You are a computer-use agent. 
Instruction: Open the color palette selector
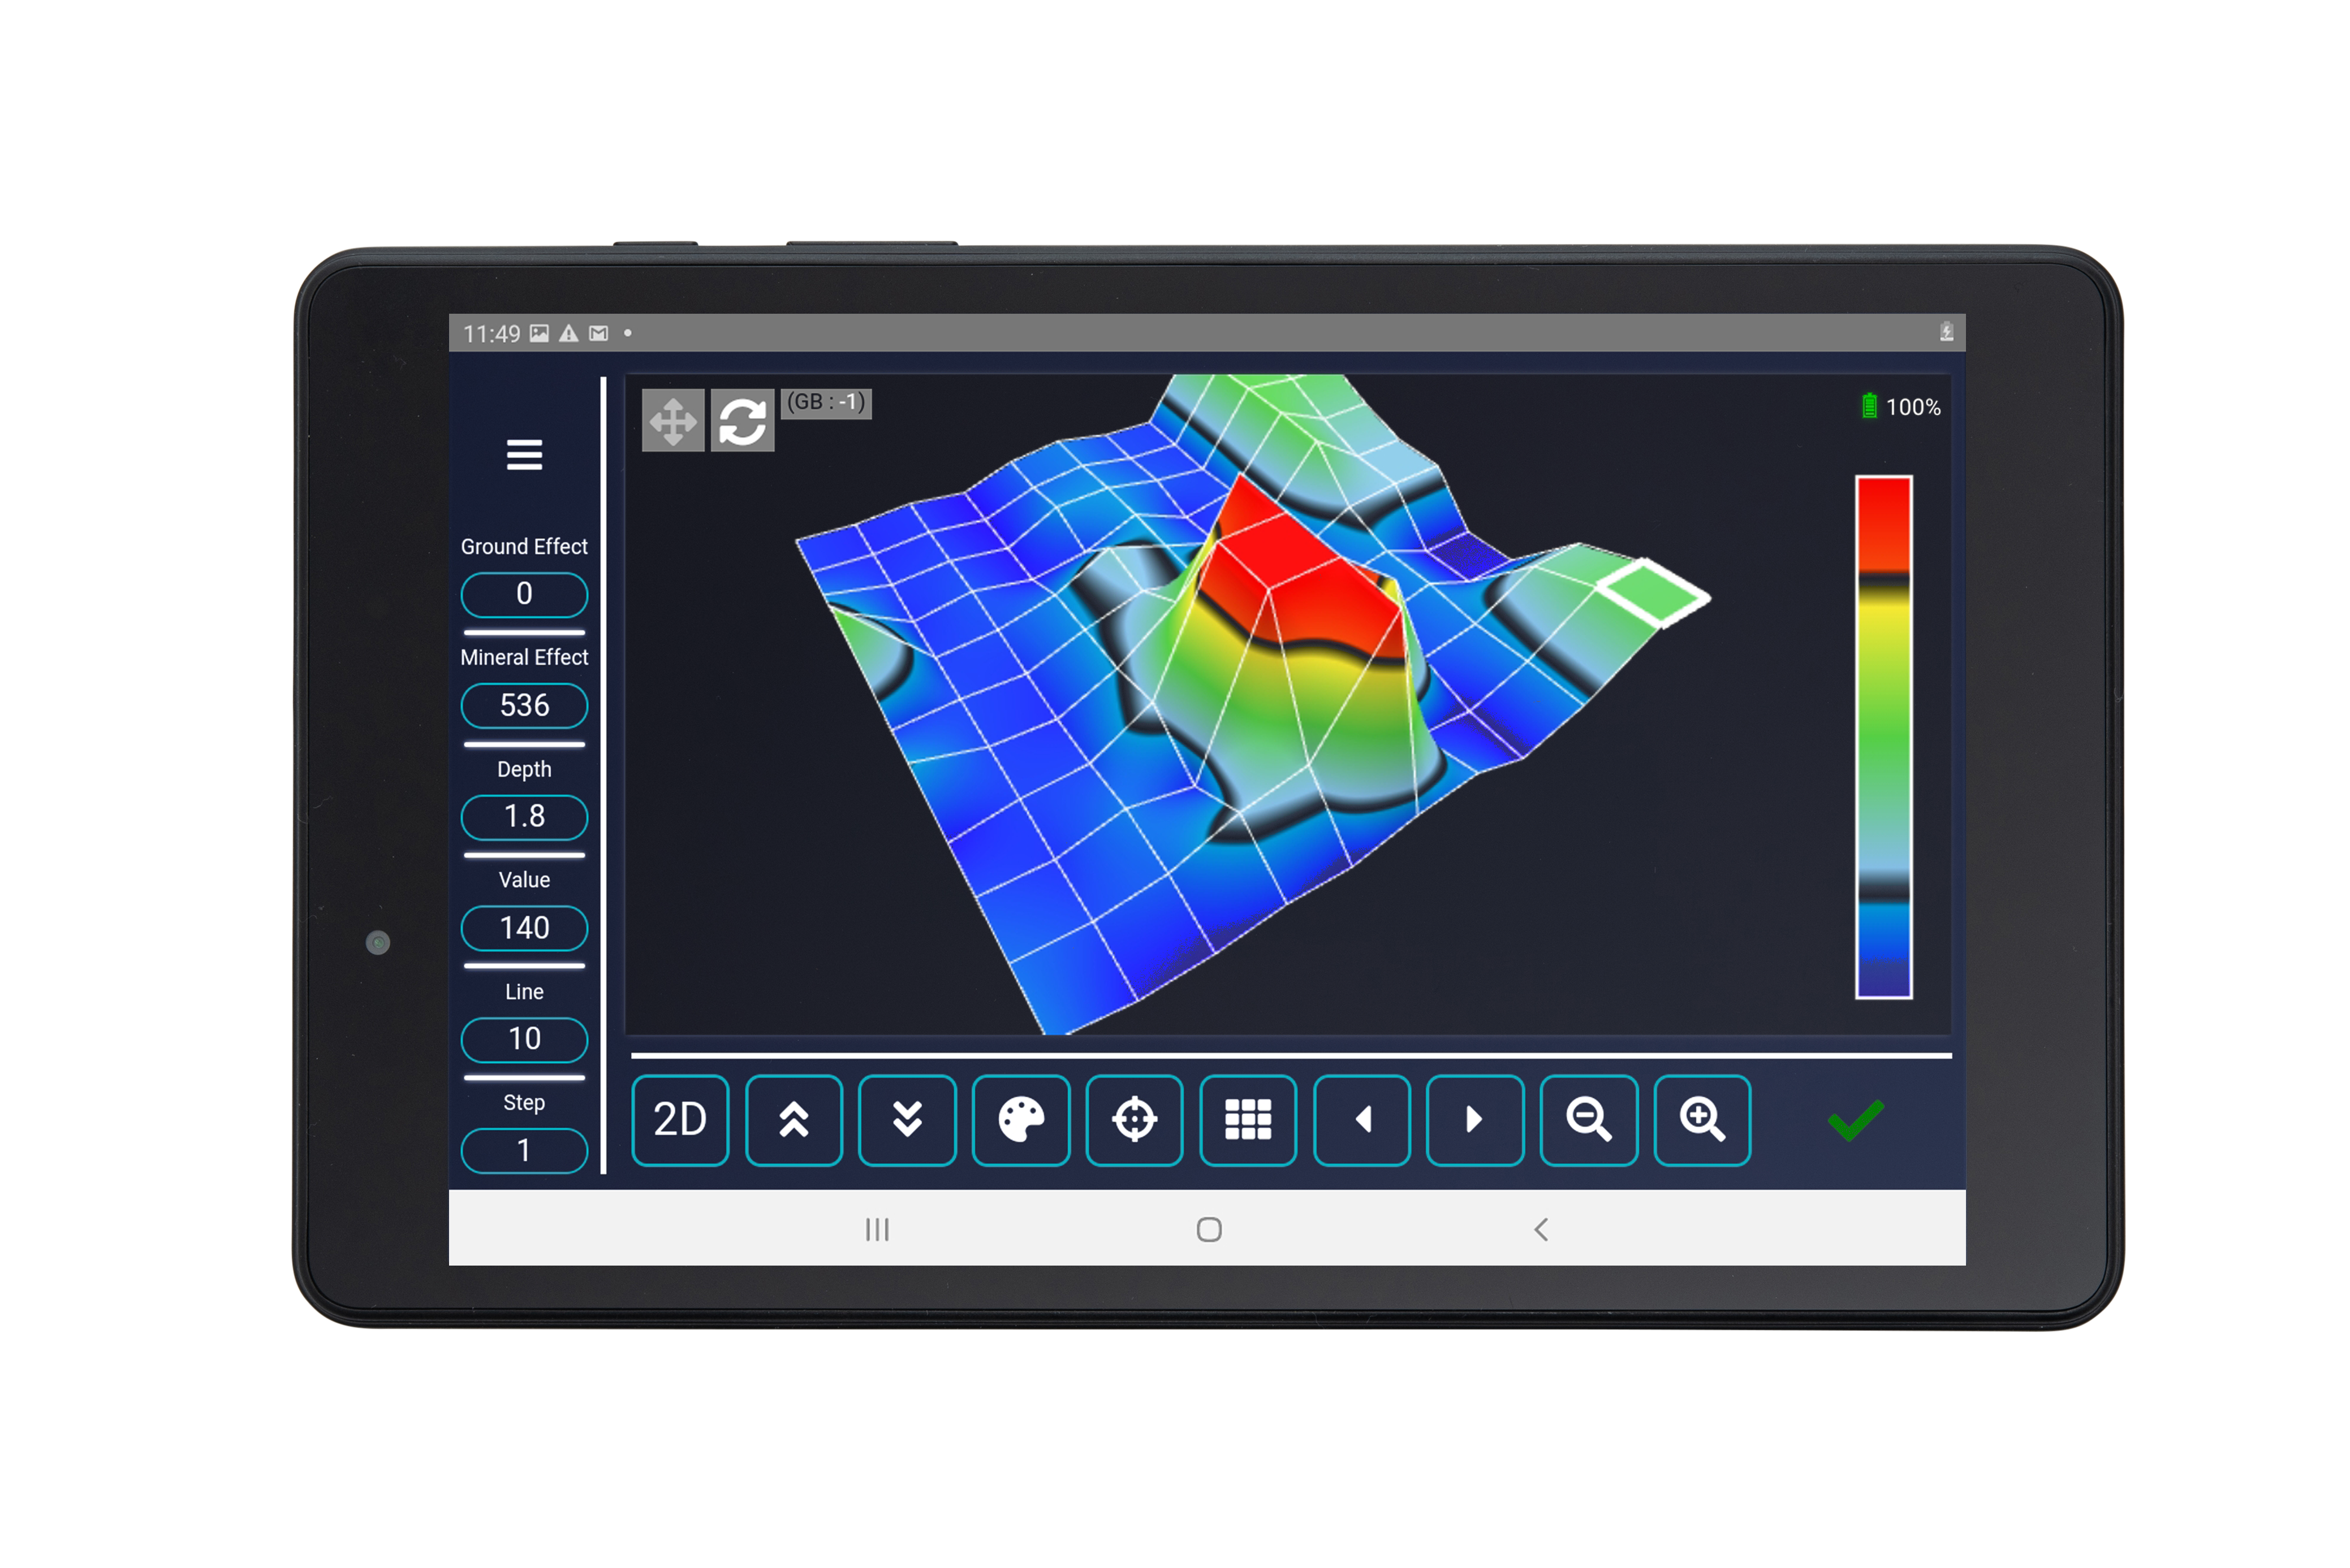click(x=1020, y=1119)
